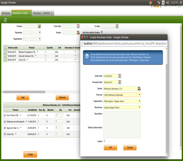This screenshot has width=183, height=161.
Task: Open the To Date calendar picker
Action: tap(117, 26)
